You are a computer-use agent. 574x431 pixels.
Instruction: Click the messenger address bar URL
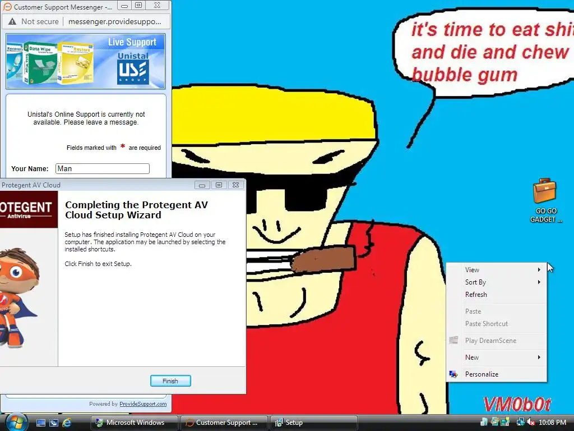coord(114,22)
